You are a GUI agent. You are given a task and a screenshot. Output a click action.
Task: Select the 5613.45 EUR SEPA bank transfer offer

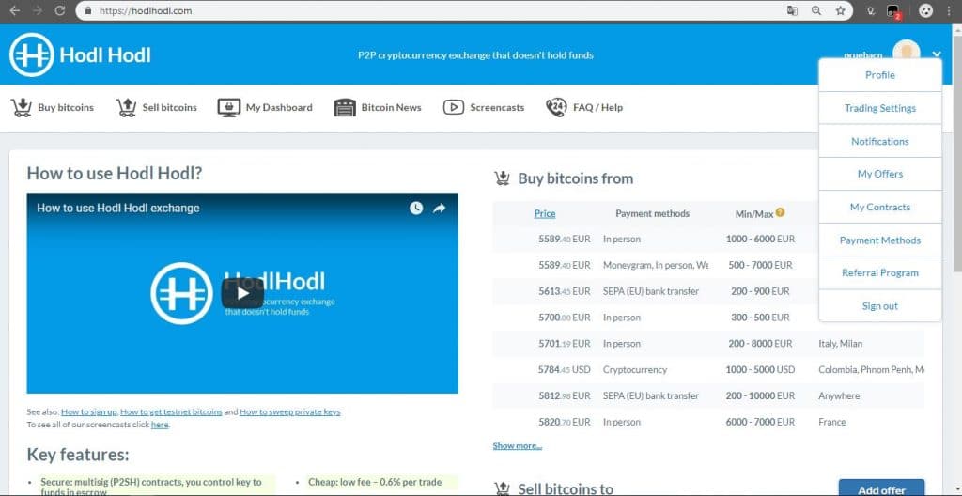coord(708,291)
